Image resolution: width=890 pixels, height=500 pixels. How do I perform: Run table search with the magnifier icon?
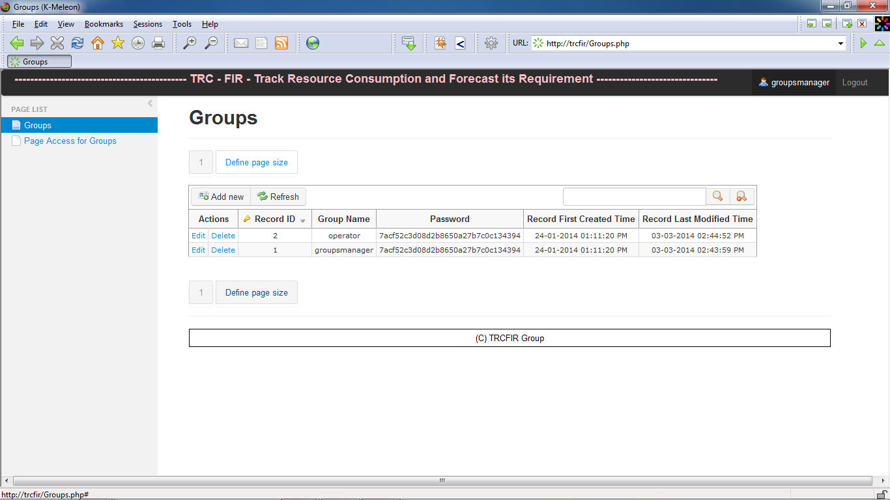(718, 196)
